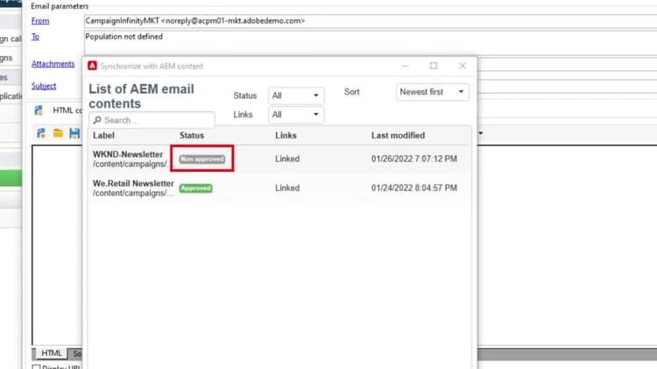Image resolution: width=657 pixels, height=369 pixels.
Task: Click the Non approved status badge
Action: point(202,159)
